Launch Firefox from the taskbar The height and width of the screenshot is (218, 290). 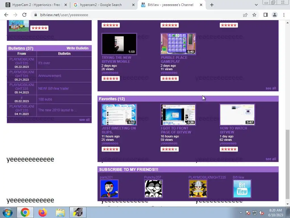43,212
